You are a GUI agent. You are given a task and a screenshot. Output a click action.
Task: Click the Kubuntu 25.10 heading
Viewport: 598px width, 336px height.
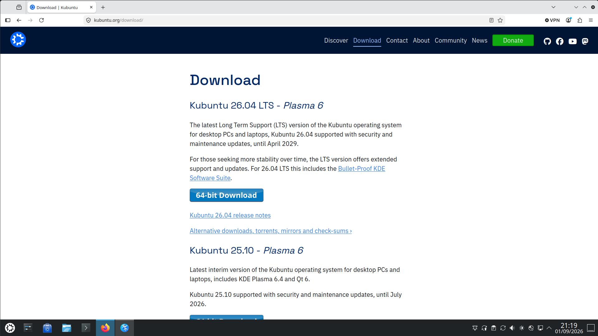(x=246, y=250)
